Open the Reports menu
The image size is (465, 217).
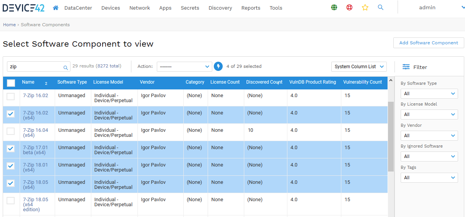coord(251,8)
